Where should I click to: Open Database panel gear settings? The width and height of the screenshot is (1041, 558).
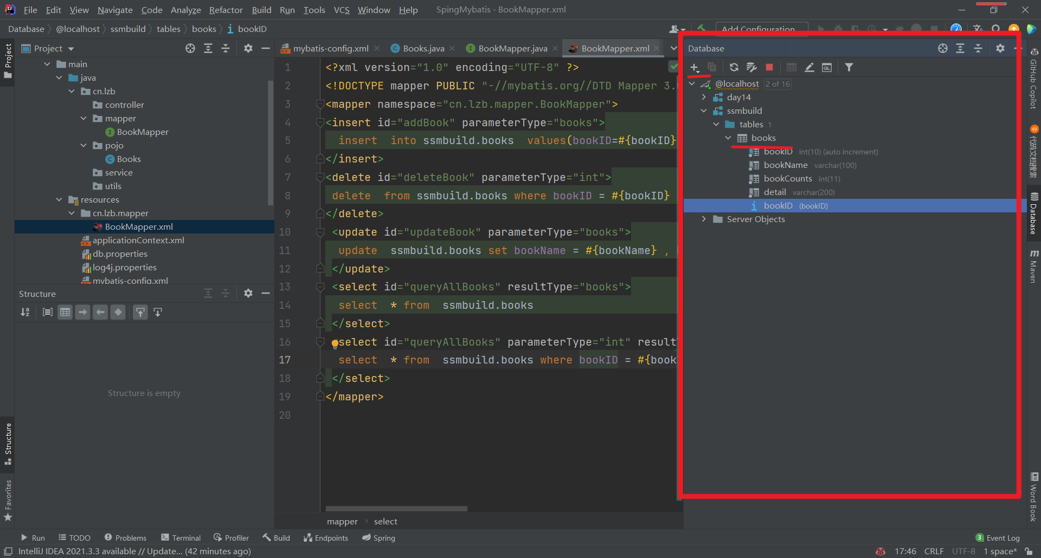[x=1000, y=48]
